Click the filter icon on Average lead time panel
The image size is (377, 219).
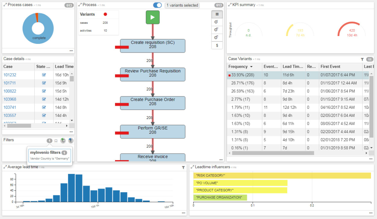point(183,168)
